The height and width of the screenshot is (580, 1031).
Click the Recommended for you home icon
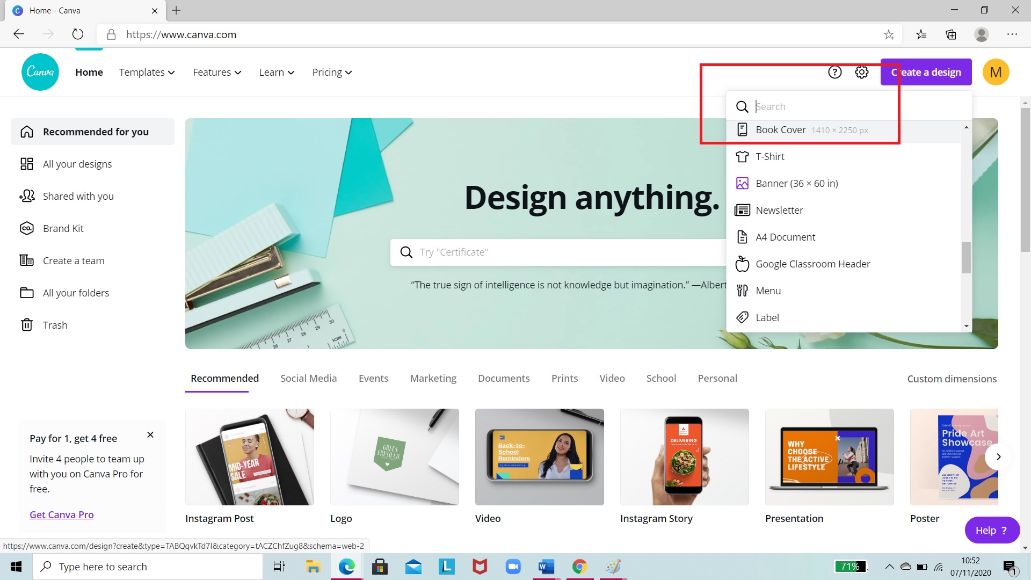pos(27,132)
